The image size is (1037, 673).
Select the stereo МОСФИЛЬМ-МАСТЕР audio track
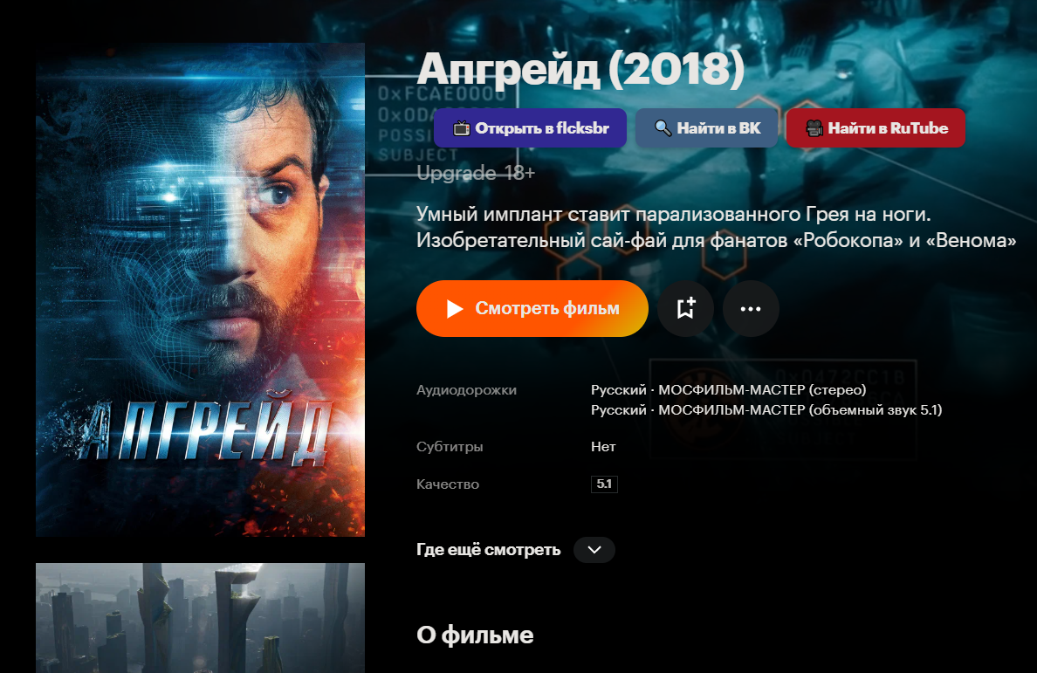pos(728,390)
